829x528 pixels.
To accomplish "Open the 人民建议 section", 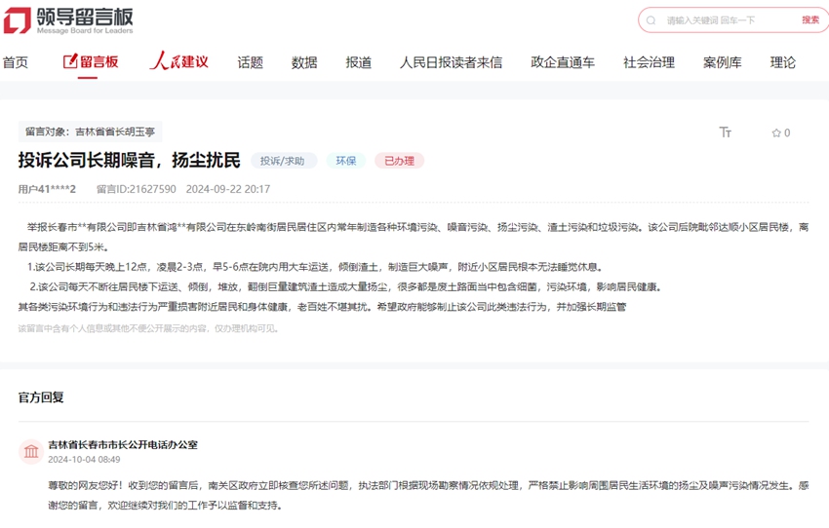I will [178, 61].
